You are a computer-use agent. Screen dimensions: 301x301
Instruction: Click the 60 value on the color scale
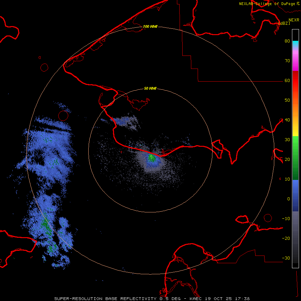287,81
